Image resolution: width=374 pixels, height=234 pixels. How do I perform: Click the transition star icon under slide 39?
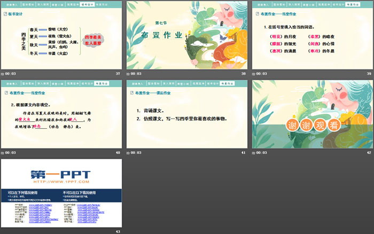tap(254, 74)
